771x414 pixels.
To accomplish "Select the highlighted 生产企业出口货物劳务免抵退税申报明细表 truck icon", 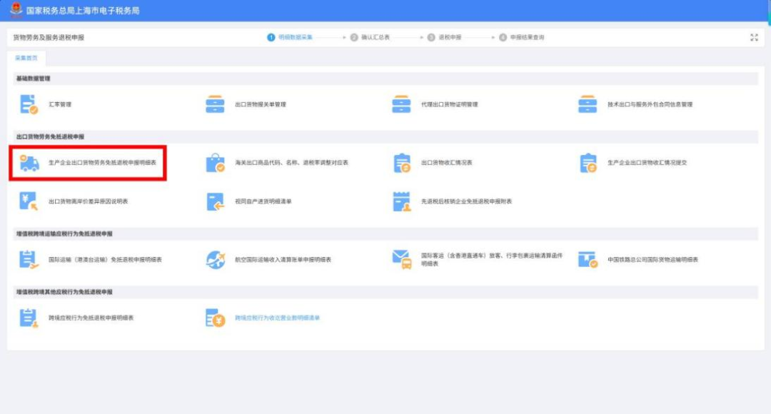I will pyautogui.click(x=29, y=161).
